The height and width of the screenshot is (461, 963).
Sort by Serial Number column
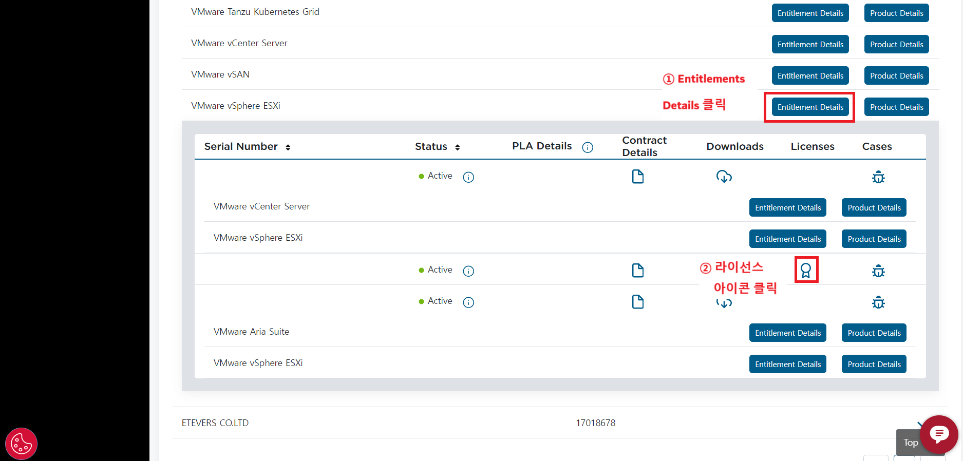(x=288, y=147)
